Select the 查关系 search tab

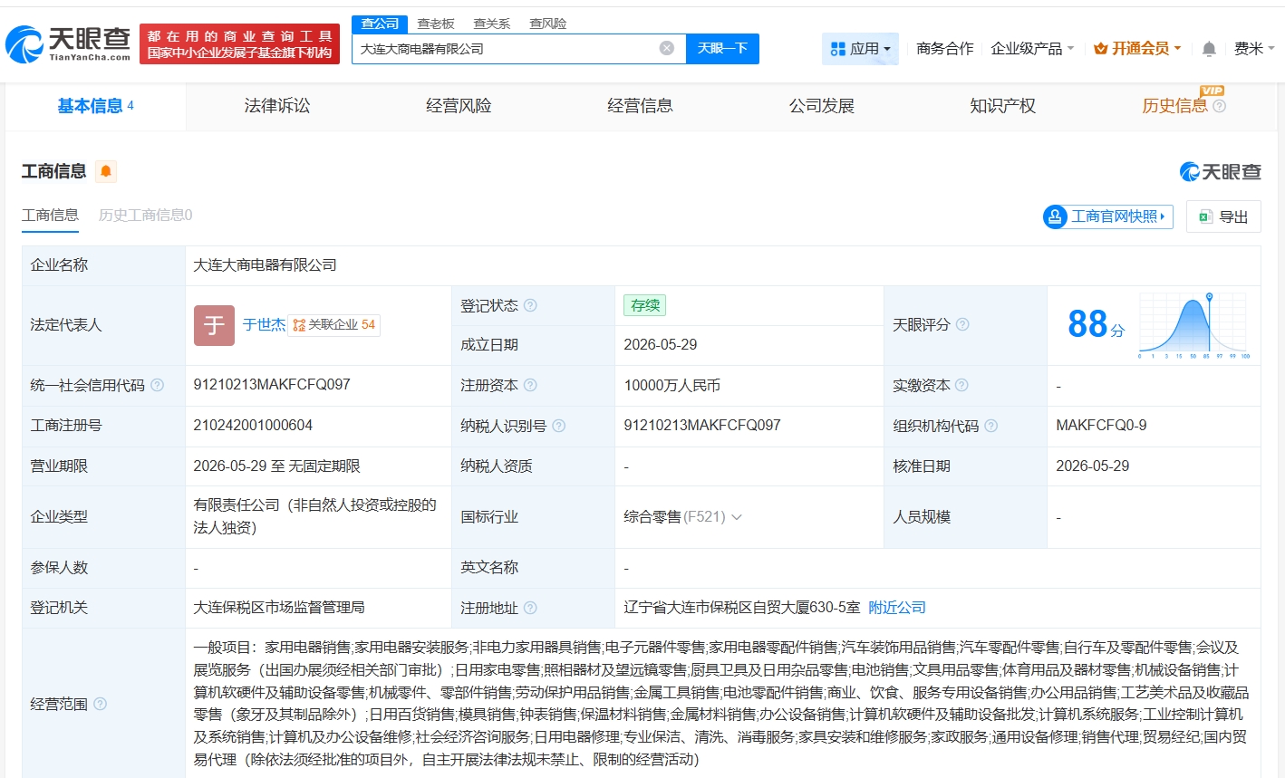coord(492,24)
